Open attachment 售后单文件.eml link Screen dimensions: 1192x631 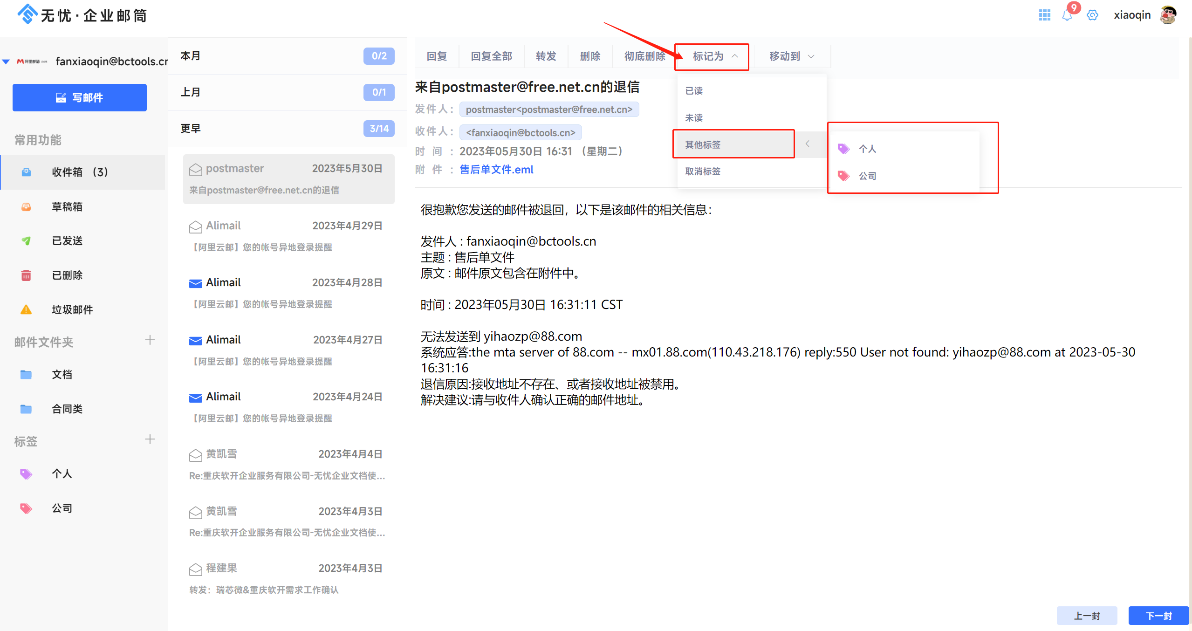496,170
